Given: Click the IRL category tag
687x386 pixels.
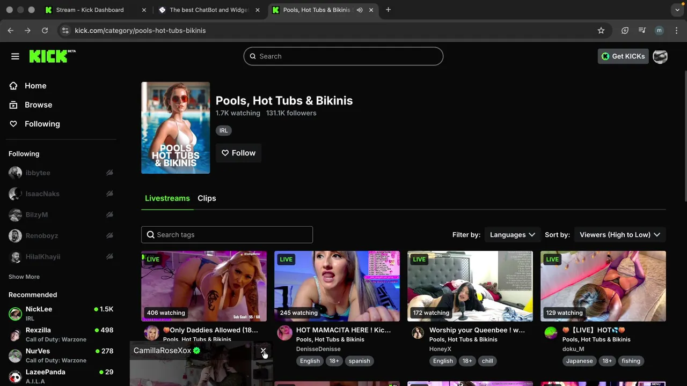Looking at the screenshot, I should click(x=223, y=130).
